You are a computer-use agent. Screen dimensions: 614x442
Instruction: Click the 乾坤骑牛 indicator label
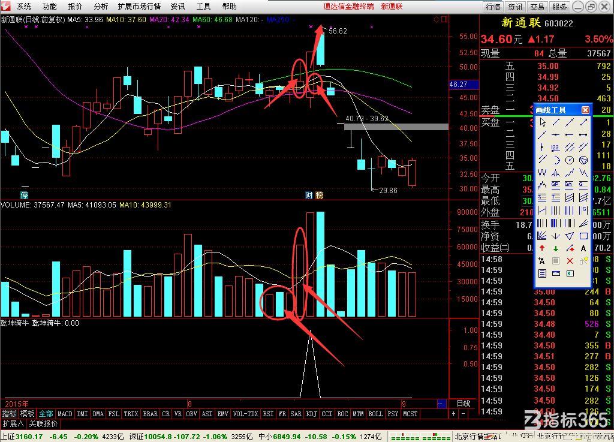point(15,323)
